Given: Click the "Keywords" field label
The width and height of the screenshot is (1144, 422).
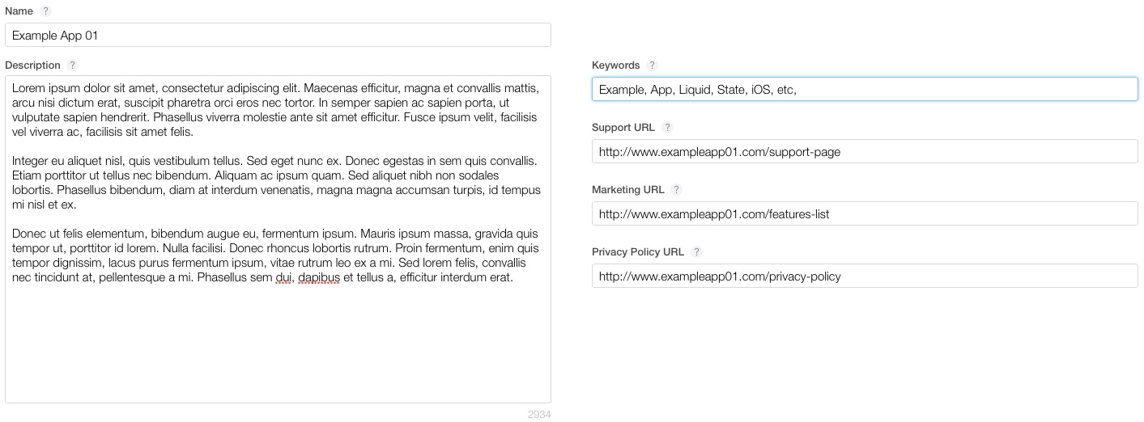Looking at the screenshot, I should pyautogui.click(x=615, y=65).
